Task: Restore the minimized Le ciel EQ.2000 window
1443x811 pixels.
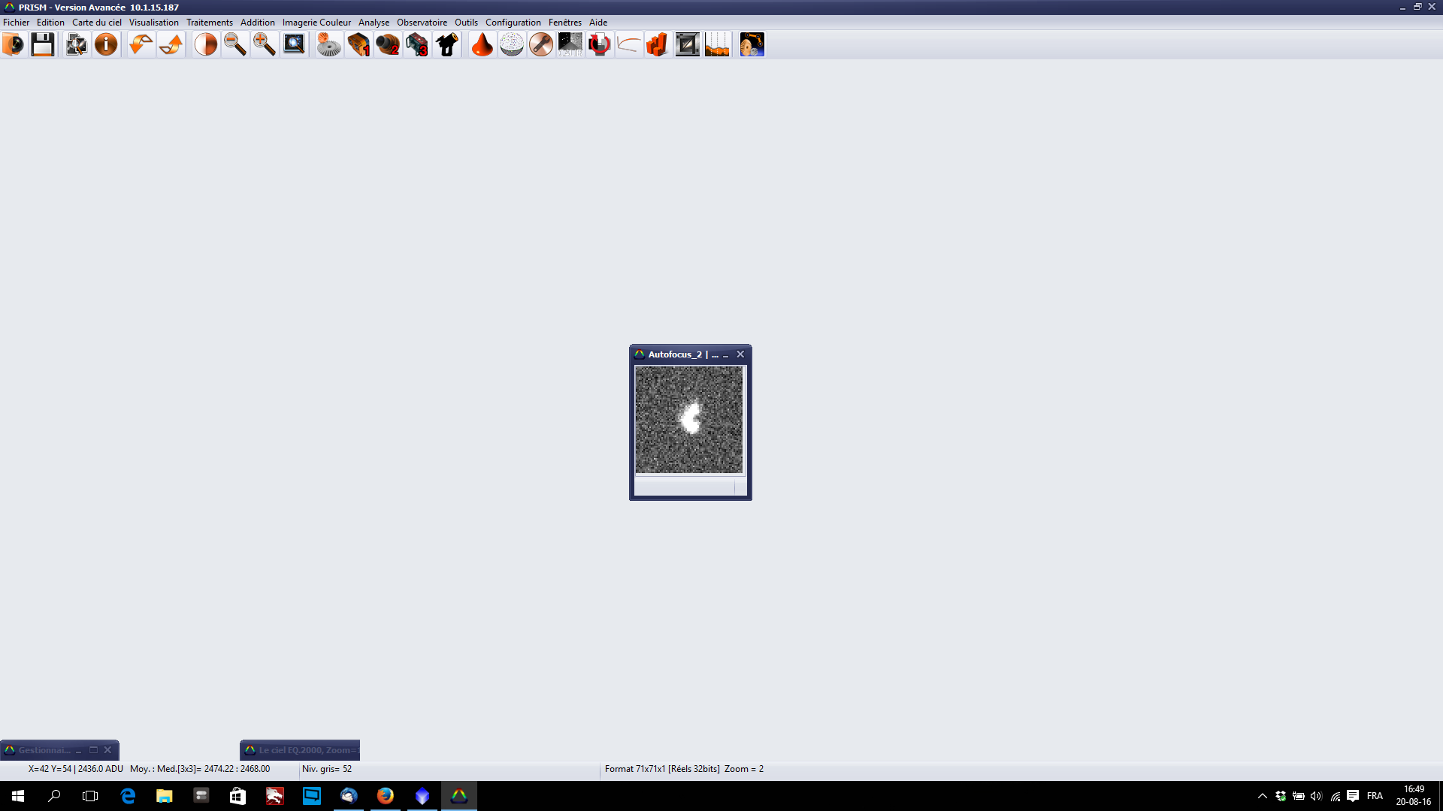Action: [301, 750]
